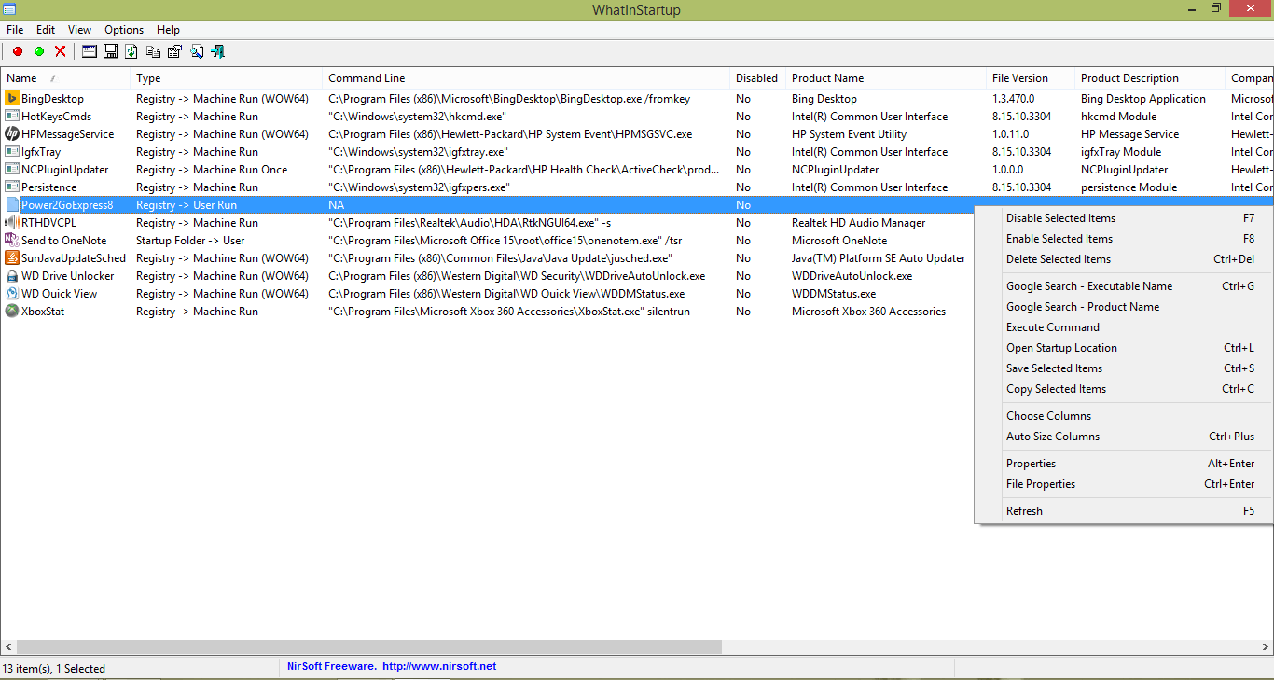
Task: Click the Copy toolbar icon with two pages
Action: coord(153,51)
